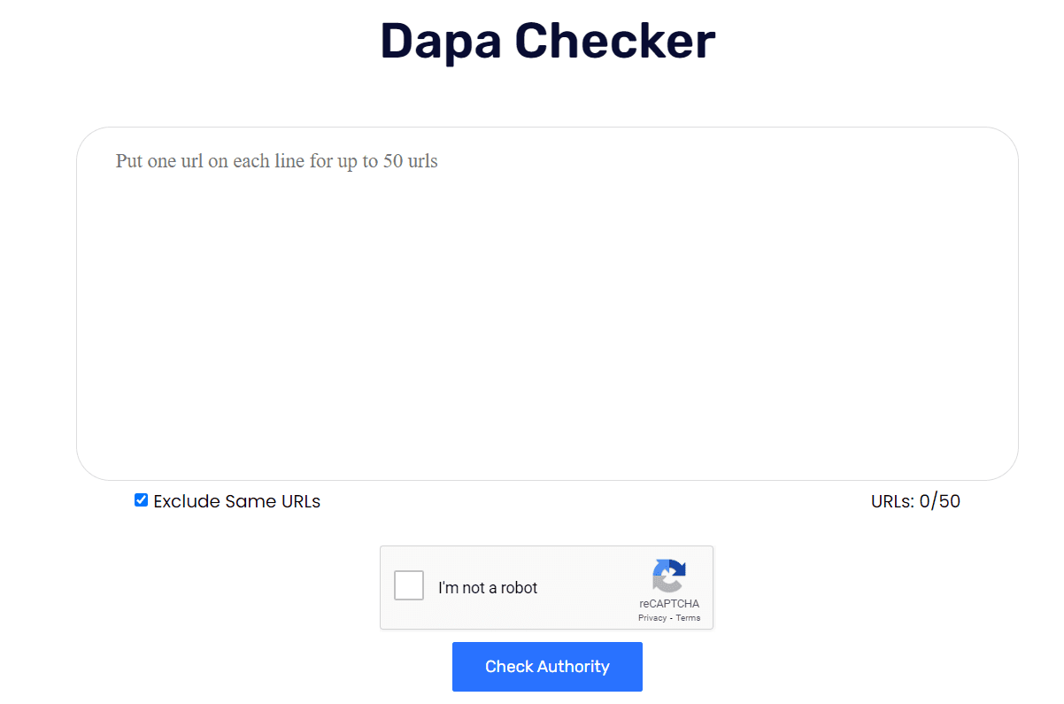The width and height of the screenshot is (1064, 704).
Task: Click the URLs 0/50 counter
Action: [915, 501]
